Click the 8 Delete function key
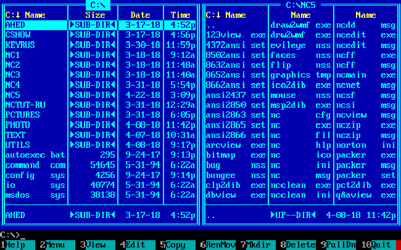The image size is (401, 250). [x=298, y=245]
